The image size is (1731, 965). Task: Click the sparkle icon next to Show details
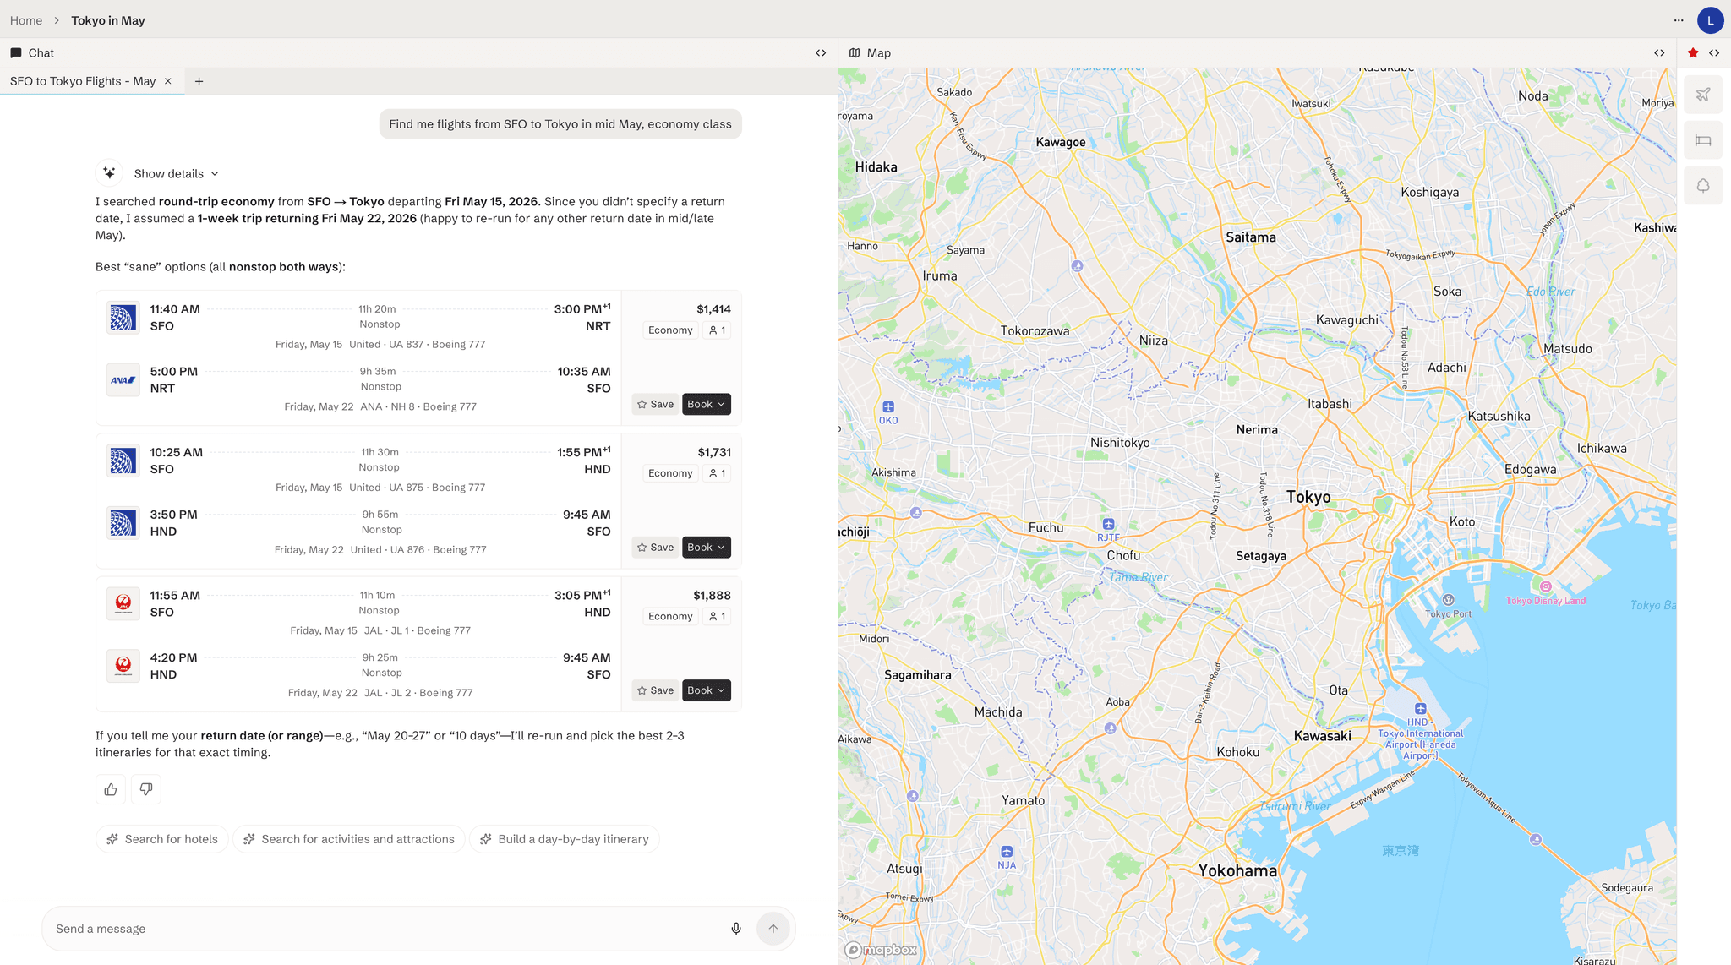(x=110, y=172)
